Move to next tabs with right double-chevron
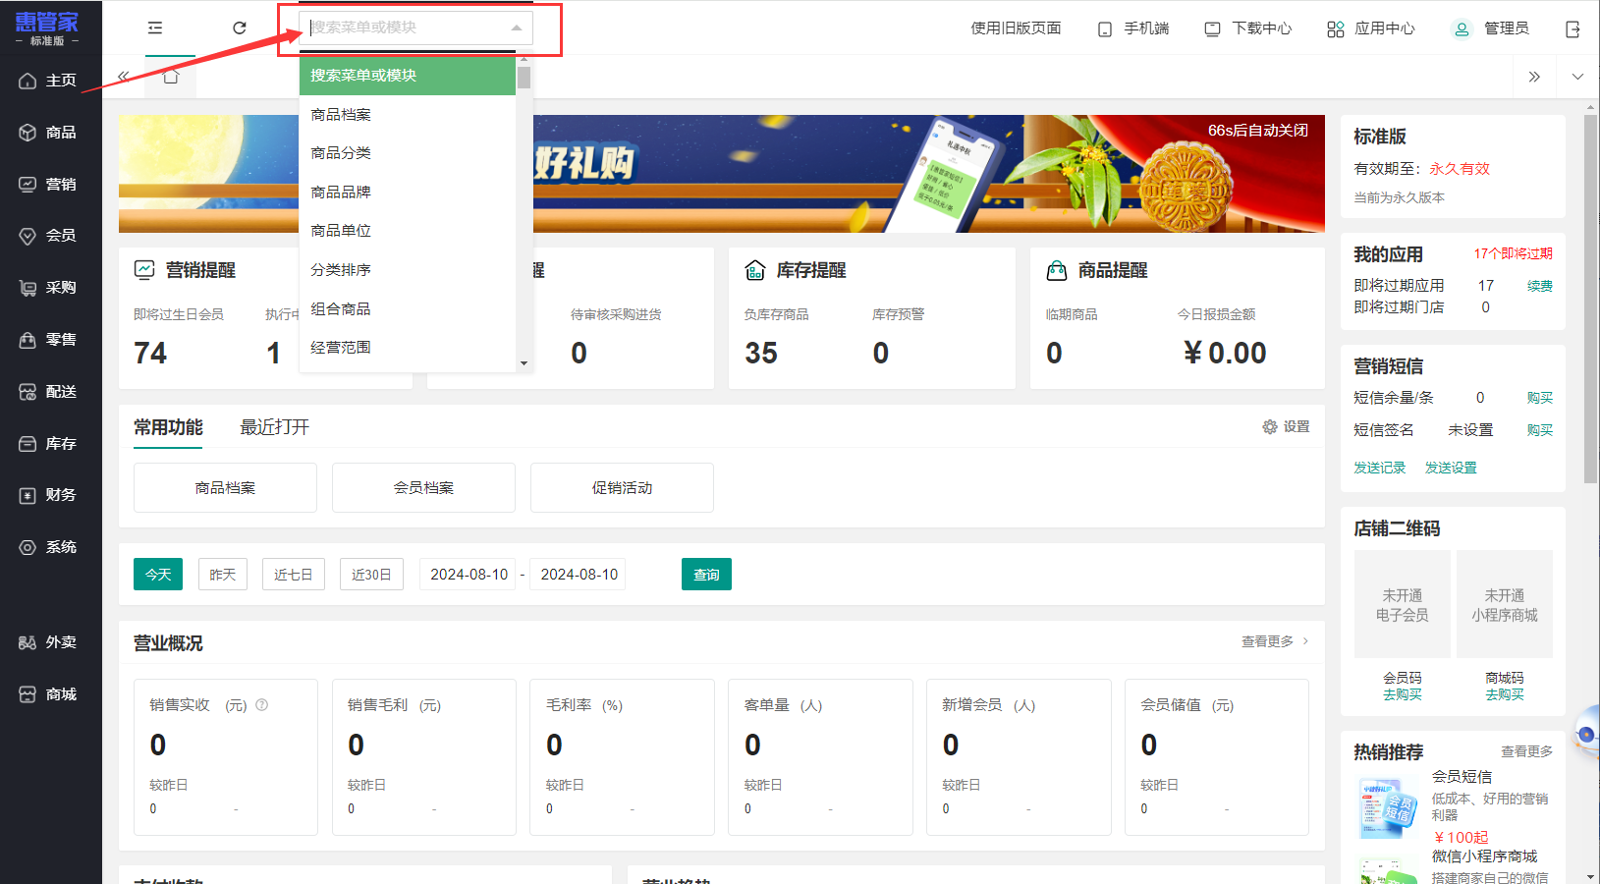The height and width of the screenshot is (884, 1600). [x=1534, y=77]
